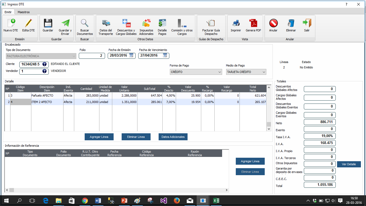Switch to the Maestros tab
366x206 pixels.
coord(24,12)
